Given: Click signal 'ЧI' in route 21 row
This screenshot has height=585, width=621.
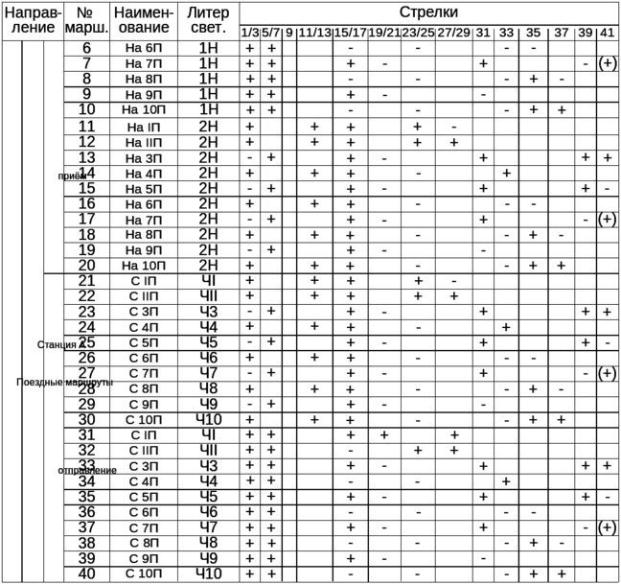Looking at the screenshot, I should coord(209,281).
